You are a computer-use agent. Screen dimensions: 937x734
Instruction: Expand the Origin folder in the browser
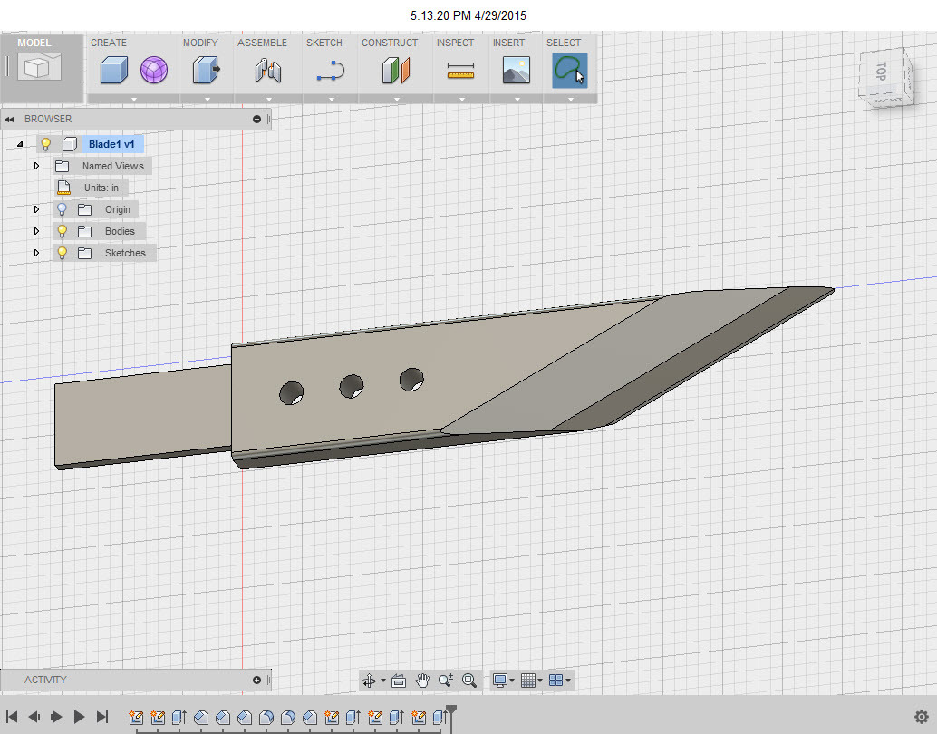tap(35, 209)
